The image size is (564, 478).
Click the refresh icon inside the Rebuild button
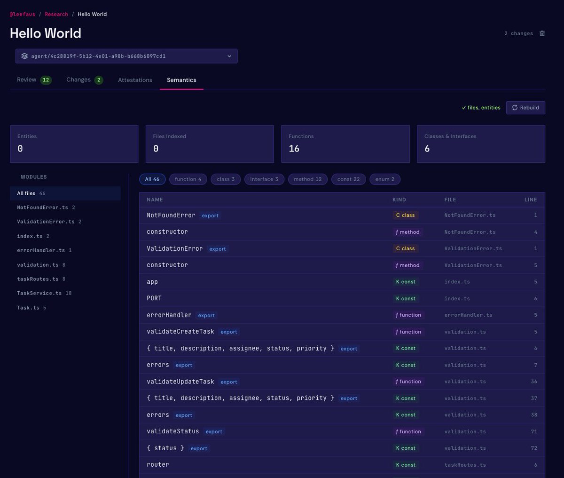(x=515, y=108)
